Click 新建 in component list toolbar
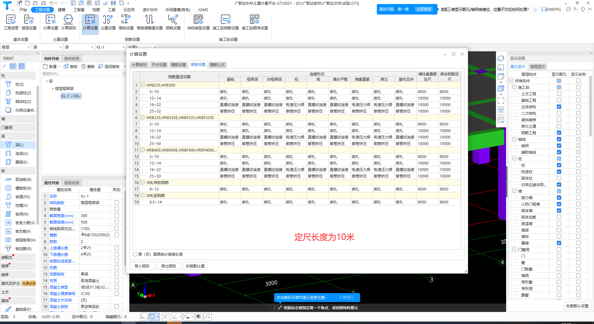The width and height of the screenshot is (594, 324). click(50, 66)
